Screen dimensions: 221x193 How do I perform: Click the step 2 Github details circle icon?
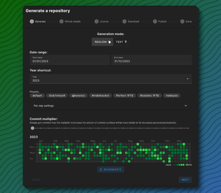pos(62,22)
